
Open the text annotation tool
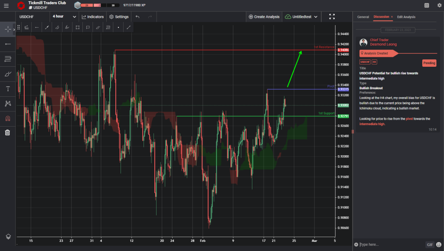click(x=7, y=88)
